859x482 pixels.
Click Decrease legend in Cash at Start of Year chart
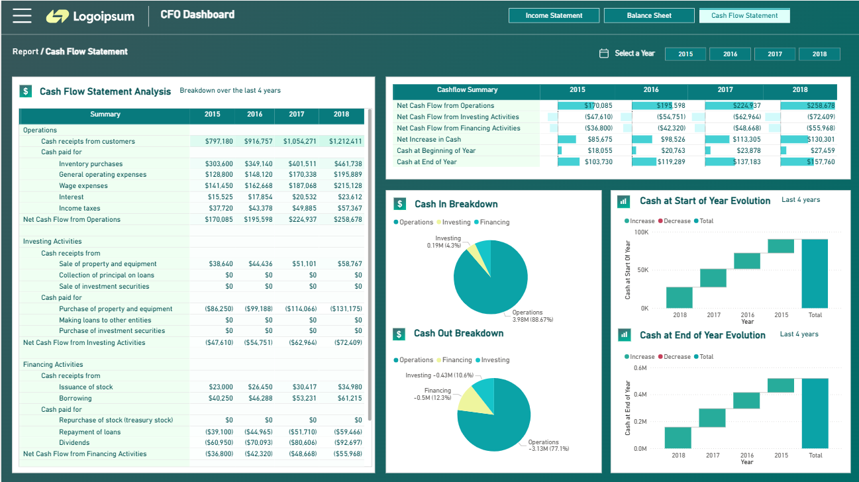click(x=674, y=221)
